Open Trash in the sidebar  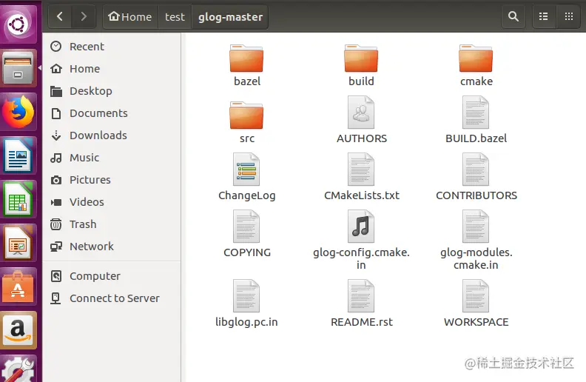112,224
